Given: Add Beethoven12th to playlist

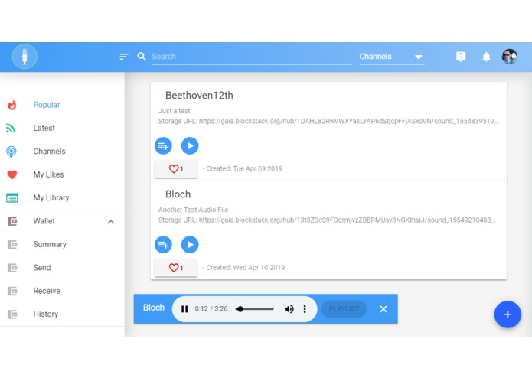Looking at the screenshot, I should pyautogui.click(x=163, y=146).
